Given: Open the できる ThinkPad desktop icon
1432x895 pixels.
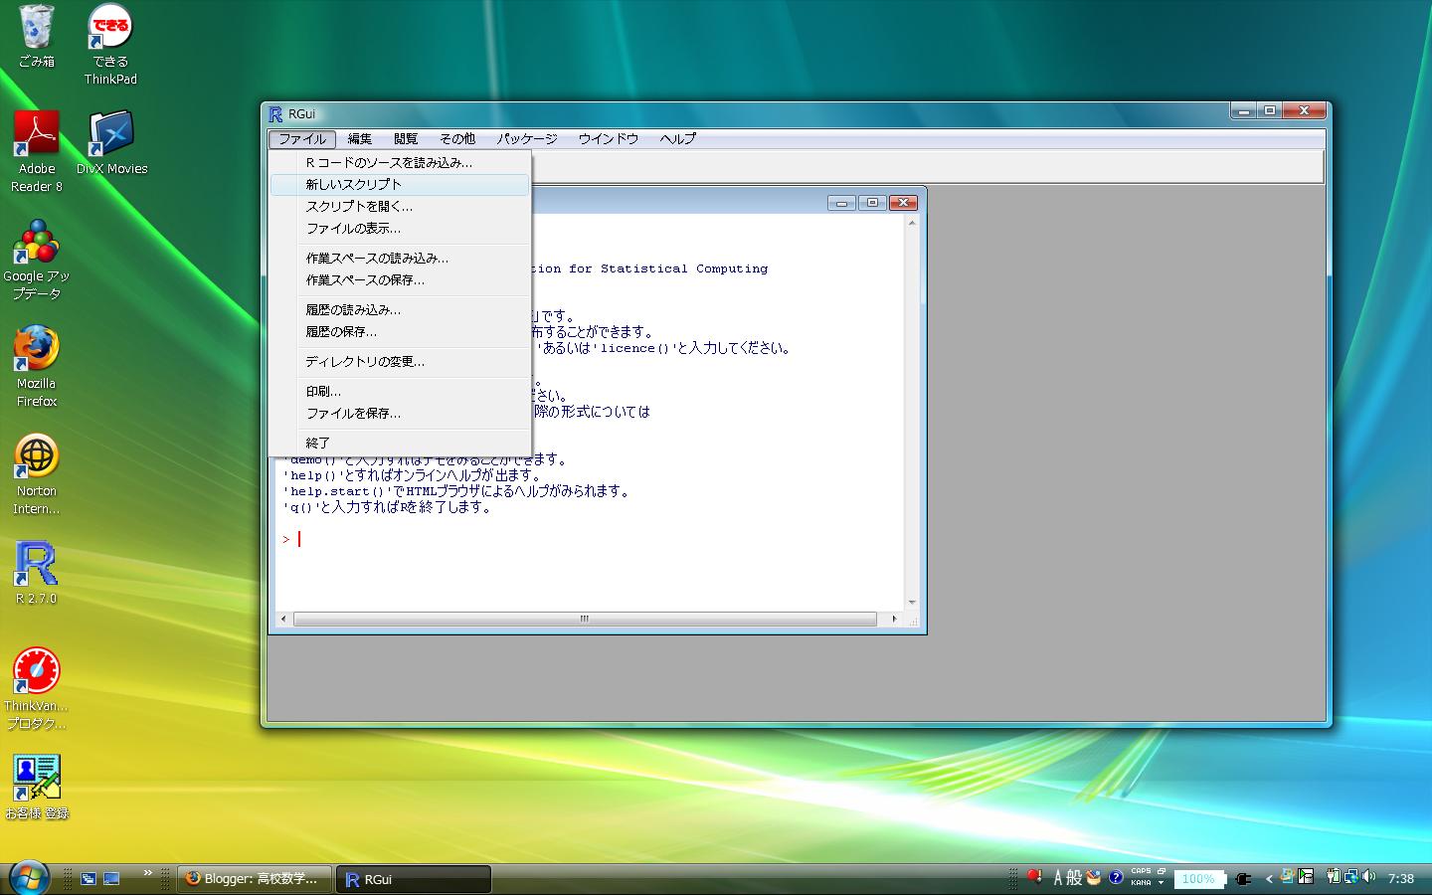Looking at the screenshot, I should click(x=110, y=44).
